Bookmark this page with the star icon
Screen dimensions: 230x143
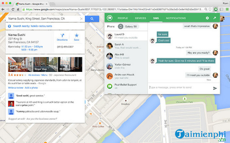coord(210,9)
